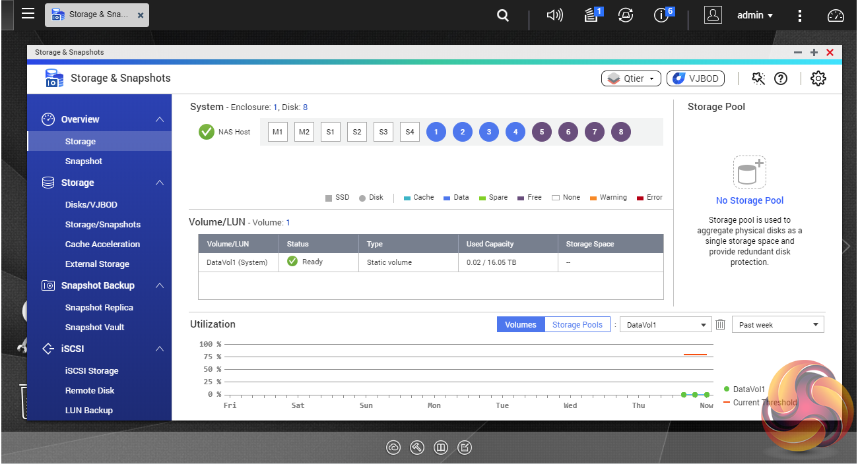This screenshot has height=464, width=858.
Task: Switch utilization view to Volumes
Action: [521, 324]
